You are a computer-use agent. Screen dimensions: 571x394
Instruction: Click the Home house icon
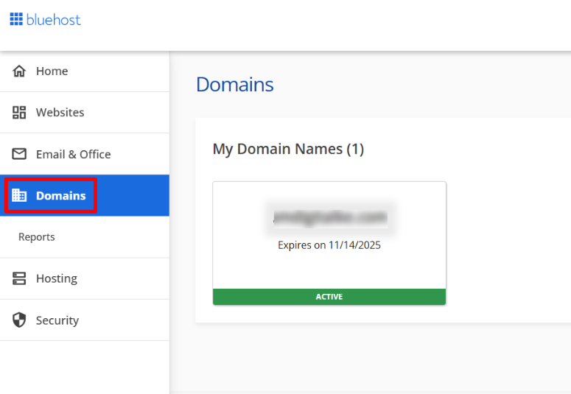pyautogui.click(x=19, y=71)
